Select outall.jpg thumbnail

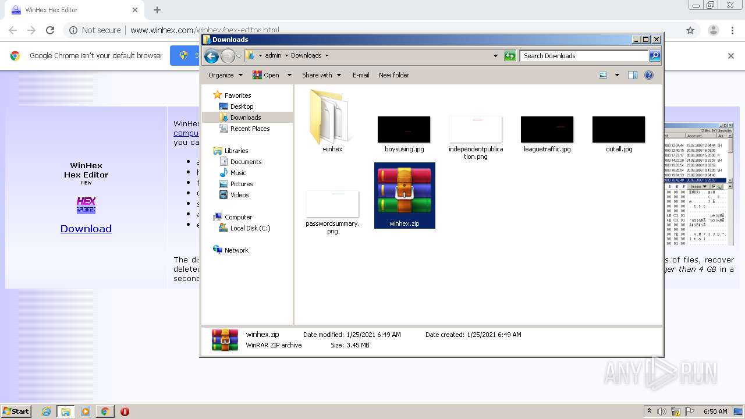[619, 129]
